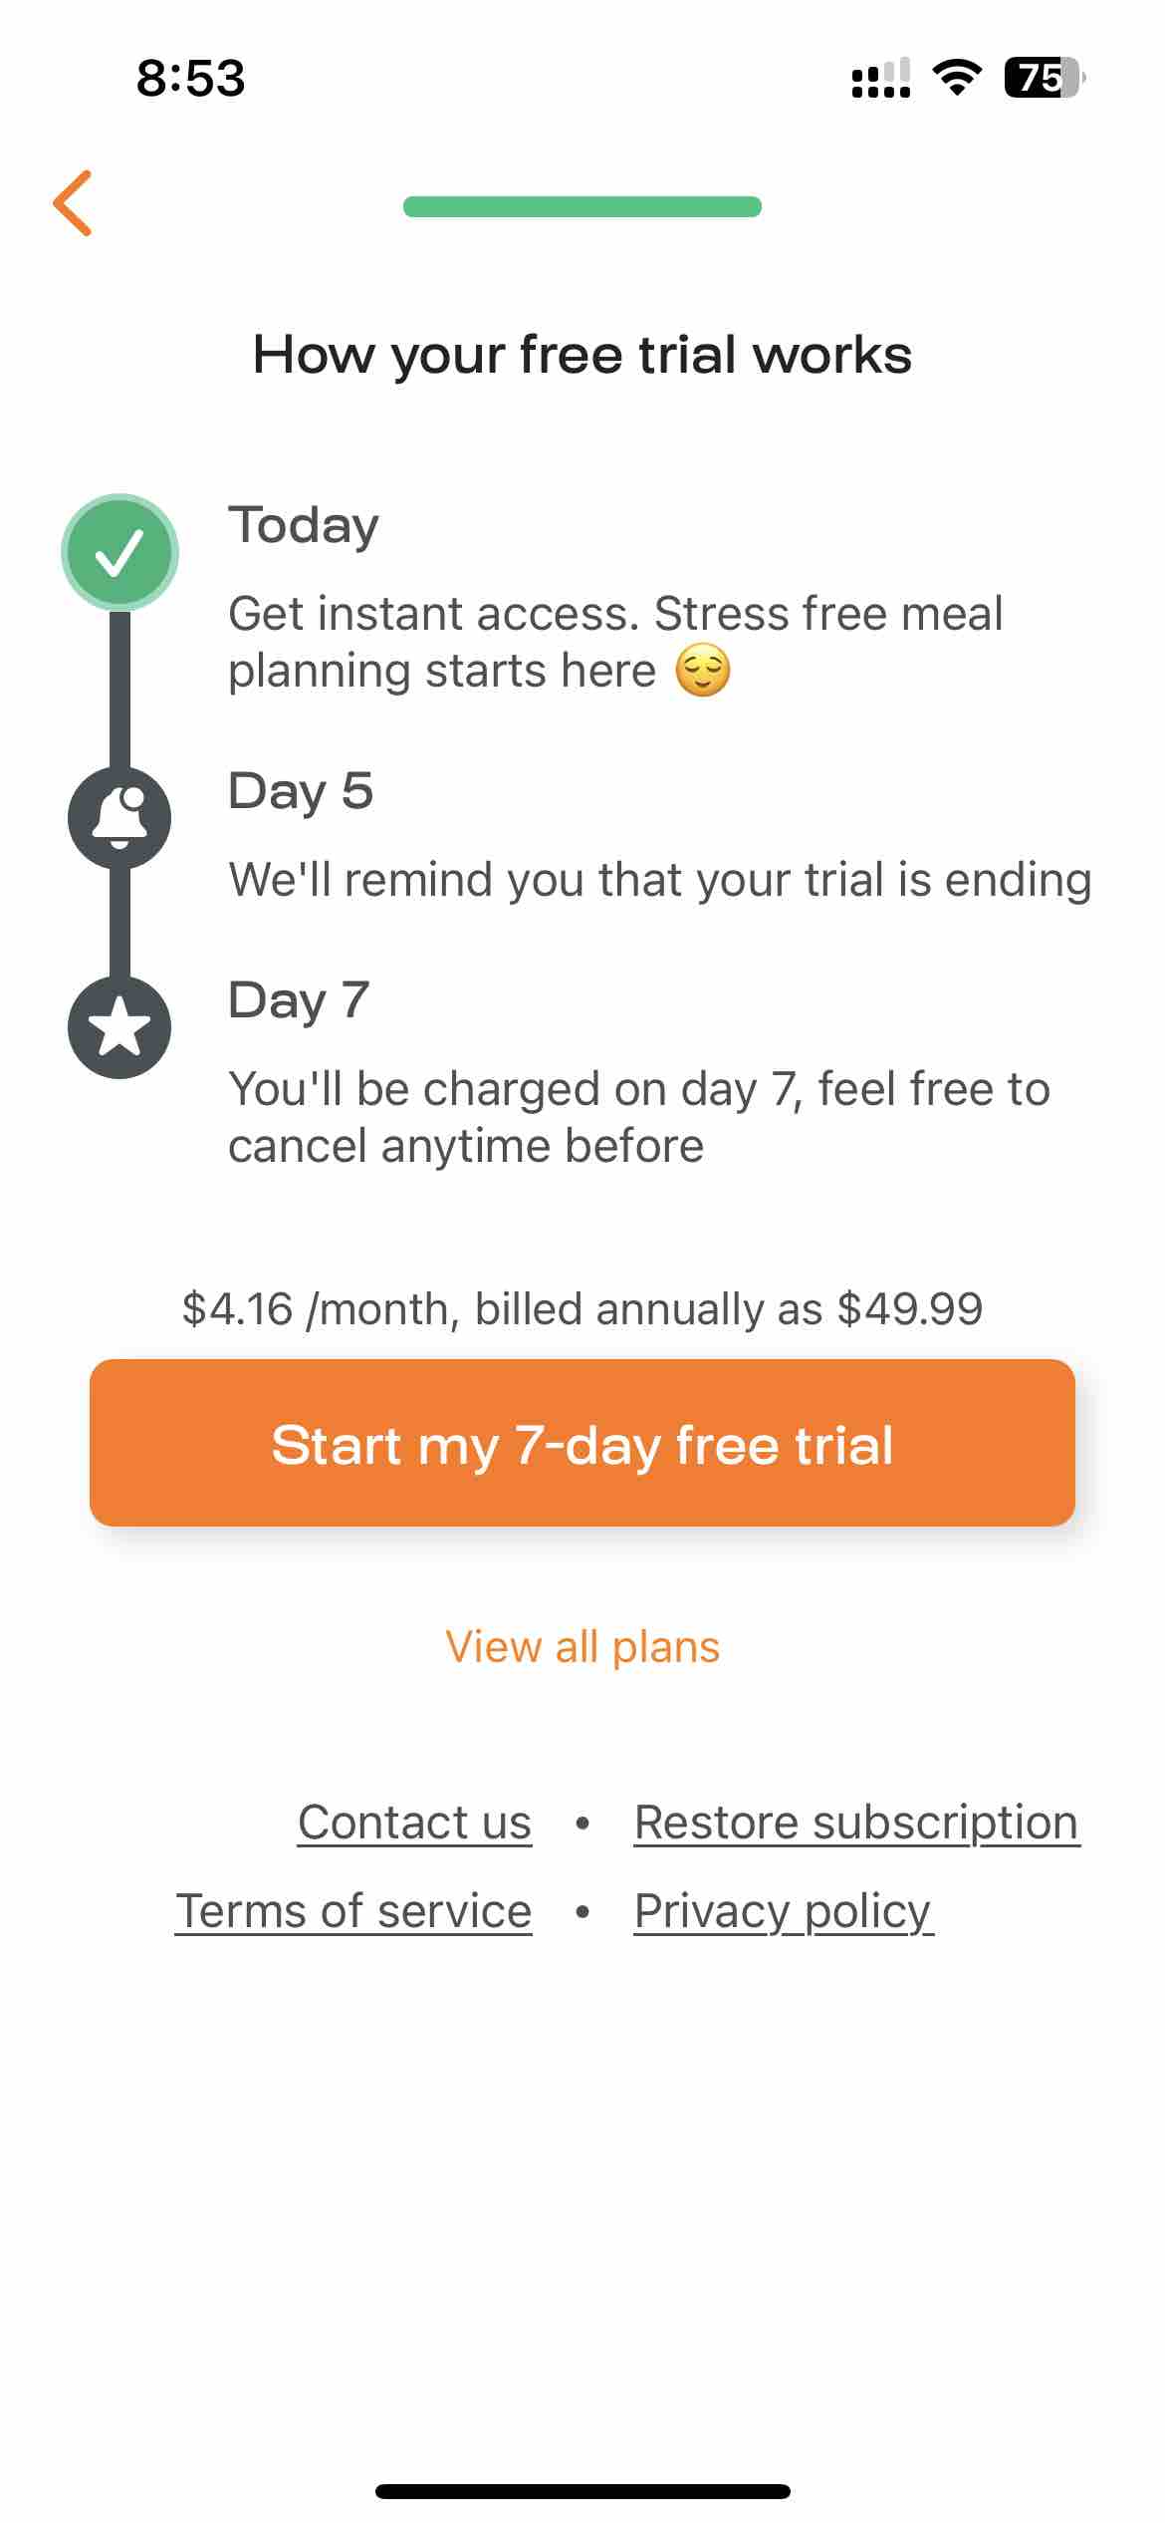Image resolution: width=1165 pixels, height=2523 pixels.
Task: Start my 7-day free trial
Action: (582, 1443)
